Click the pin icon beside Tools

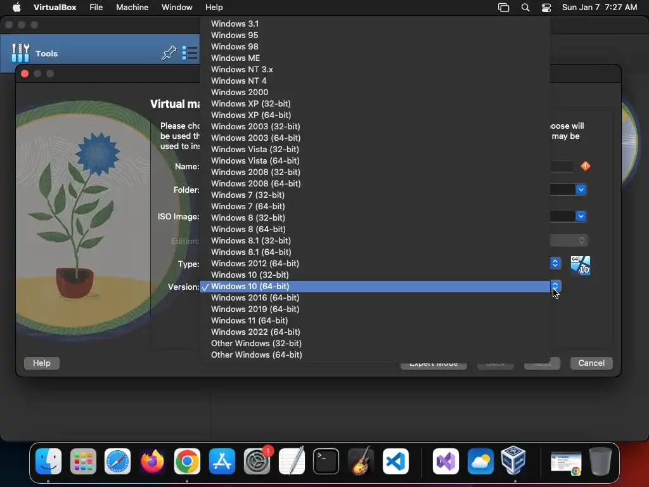point(169,53)
